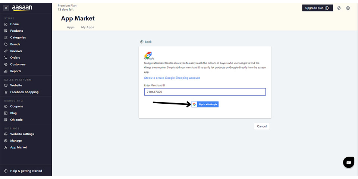Switch to the My Apps tab
The image size is (358, 179).
[87, 27]
